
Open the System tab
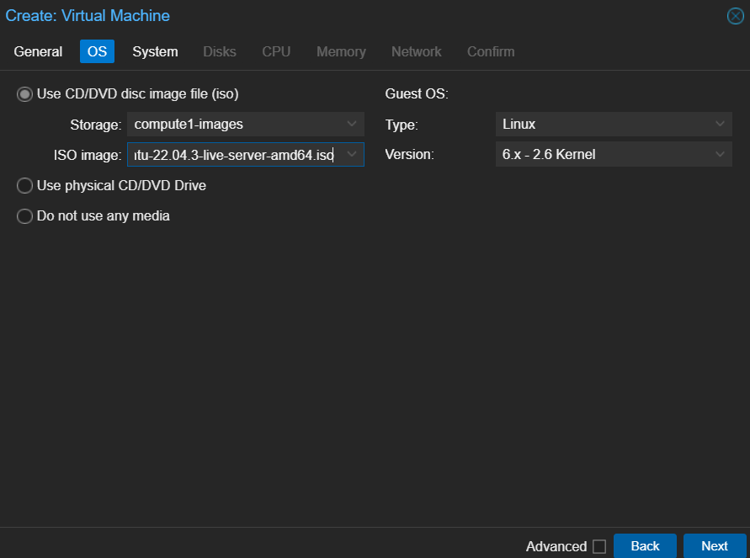155,51
